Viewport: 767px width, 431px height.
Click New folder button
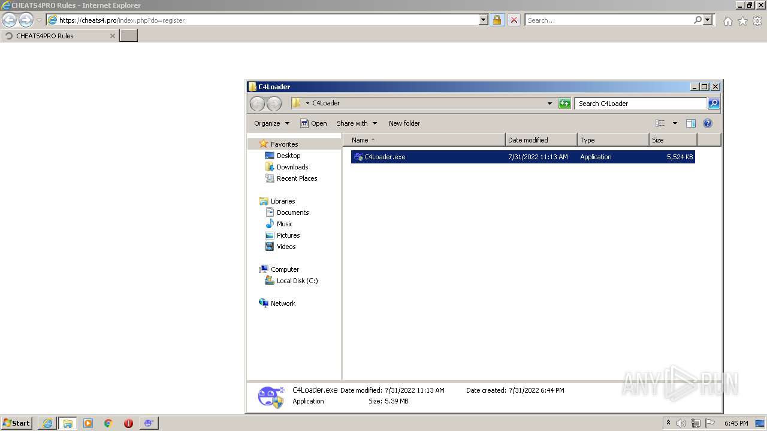(x=404, y=123)
